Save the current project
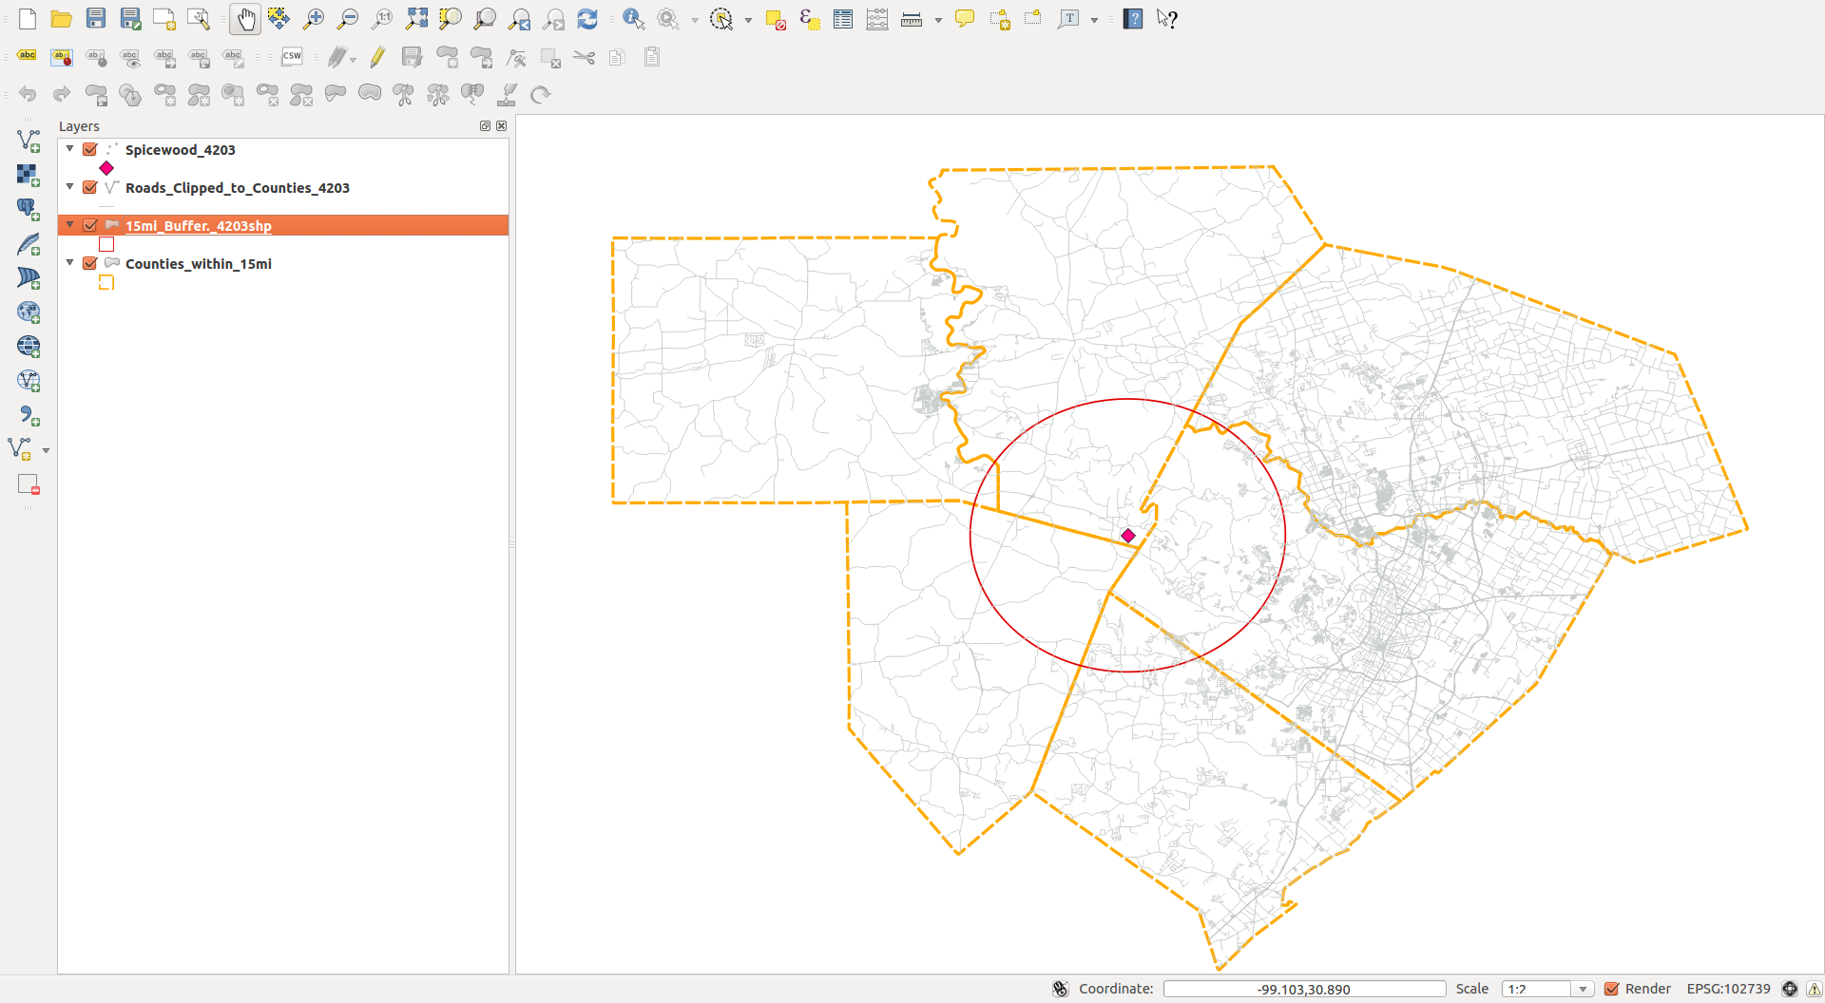 click(96, 19)
